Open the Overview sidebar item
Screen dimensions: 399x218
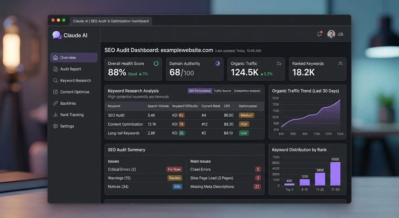tap(74, 58)
